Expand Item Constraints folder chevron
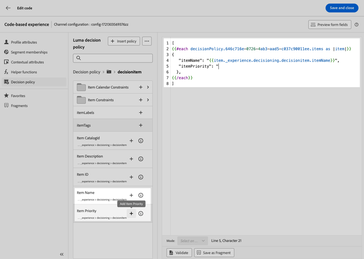This screenshot has height=259, width=364. pos(148,100)
